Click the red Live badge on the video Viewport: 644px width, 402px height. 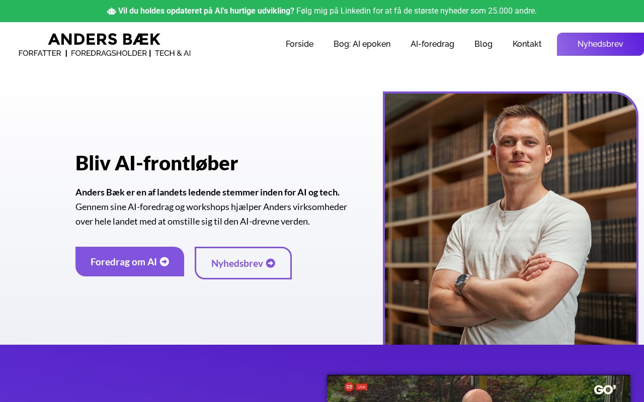(362, 387)
